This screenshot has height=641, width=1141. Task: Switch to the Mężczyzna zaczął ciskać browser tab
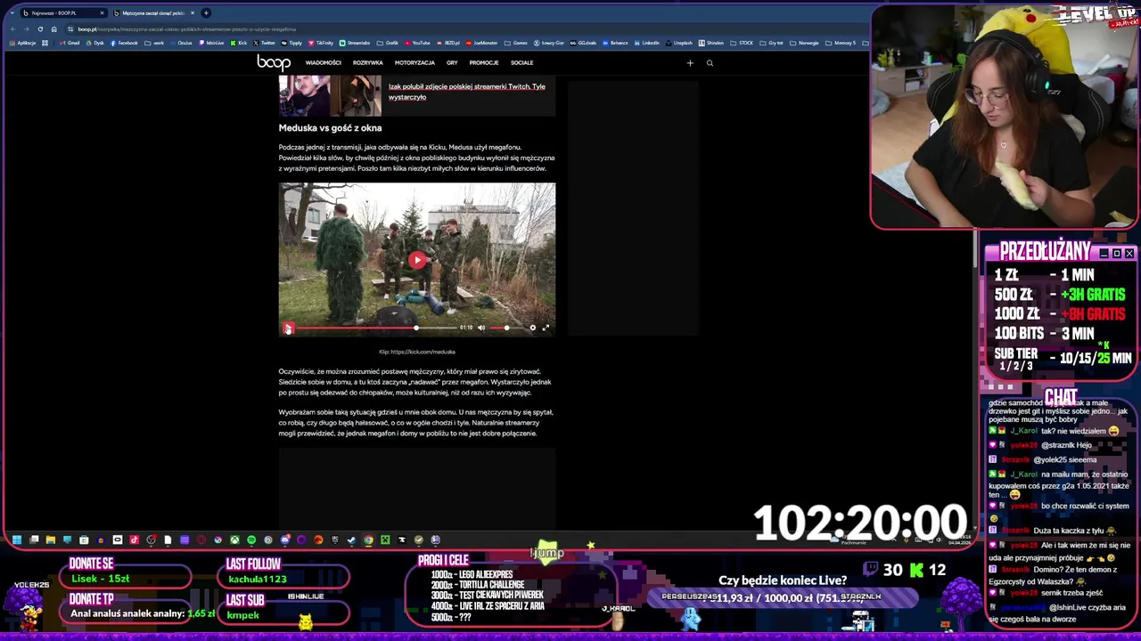152,13
